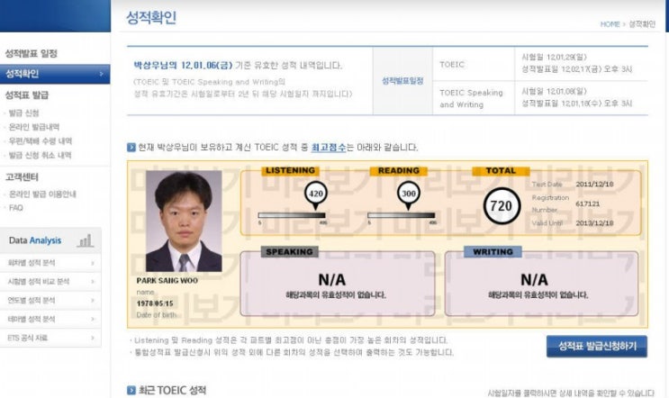Click birth date 1978/05/15
The height and width of the screenshot is (398, 669).
click(x=155, y=303)
